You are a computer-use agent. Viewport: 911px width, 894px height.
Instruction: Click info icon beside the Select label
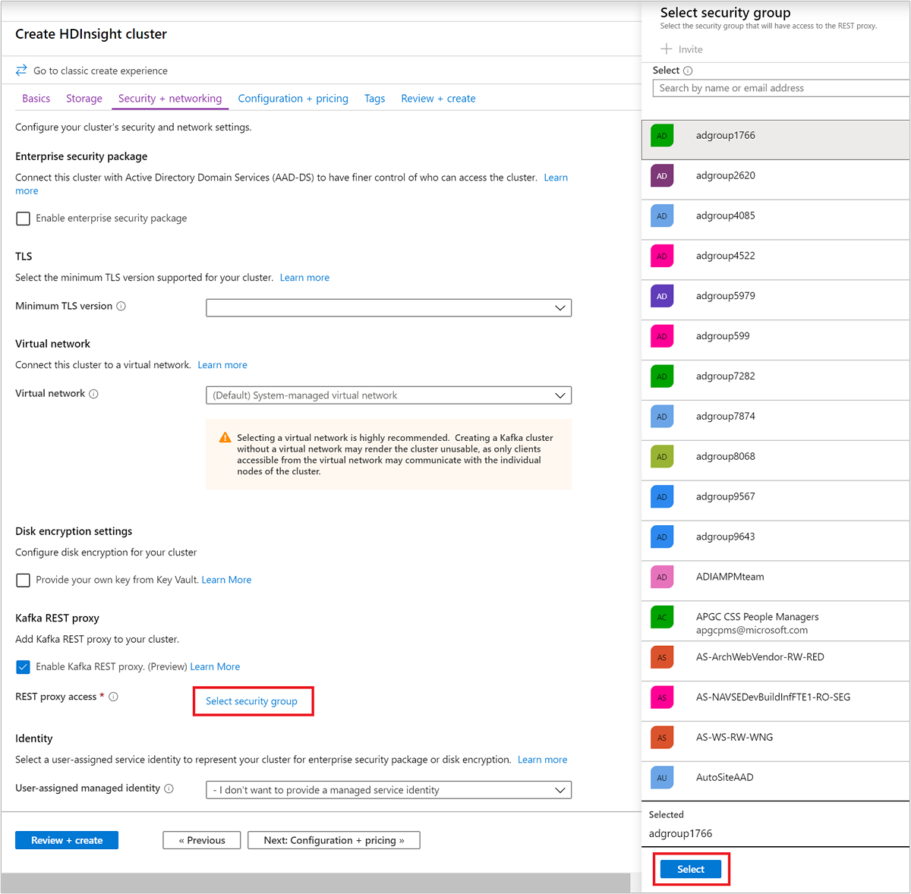688,71
